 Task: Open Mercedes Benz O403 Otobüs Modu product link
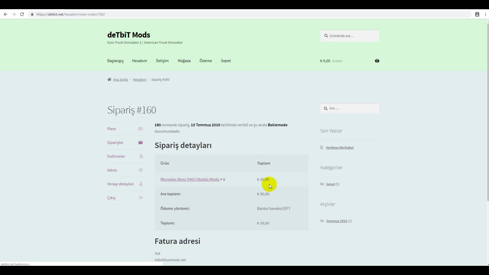click(190, 180)
